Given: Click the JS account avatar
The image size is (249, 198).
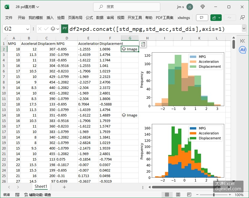Looking at the screenshot, I should pos(190,7).
